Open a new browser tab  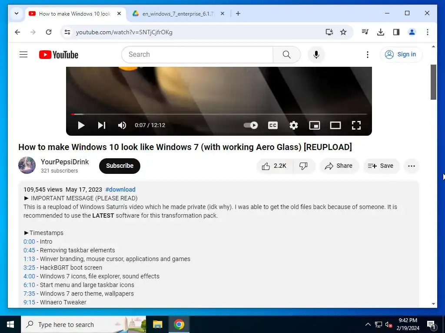click(x=238, y=13)
